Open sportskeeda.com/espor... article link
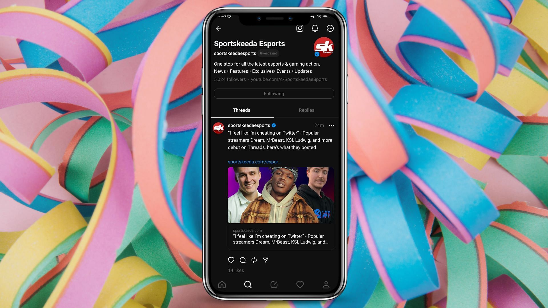Viewport: 548px width, 308px height. tap(254, 162)
